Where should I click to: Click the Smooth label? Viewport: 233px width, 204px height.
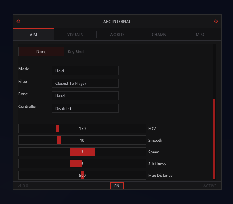[155, 140]
